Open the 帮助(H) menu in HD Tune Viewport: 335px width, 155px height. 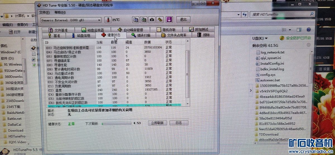(x=60, y=13)
